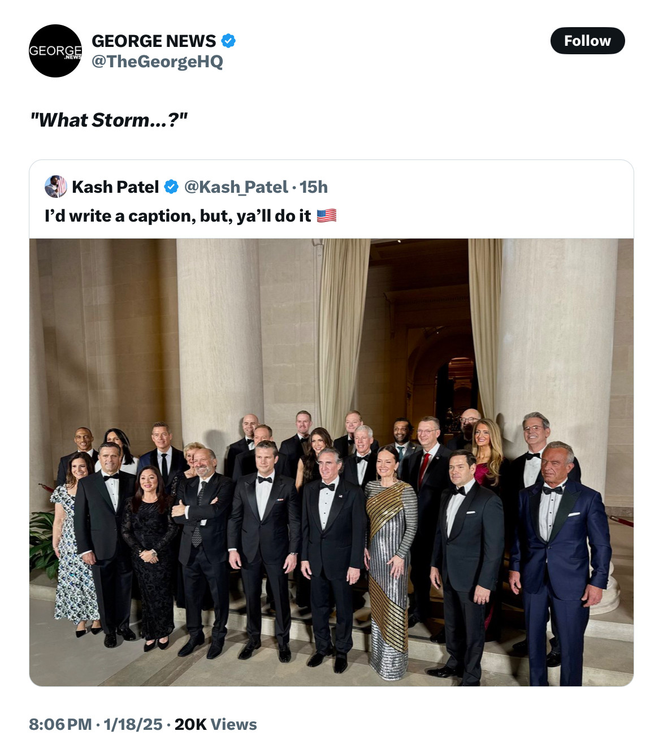The width and height of the screenshot is (663, 744).
Task: Open the Kash Patel display name
Action: click(115, 187)
